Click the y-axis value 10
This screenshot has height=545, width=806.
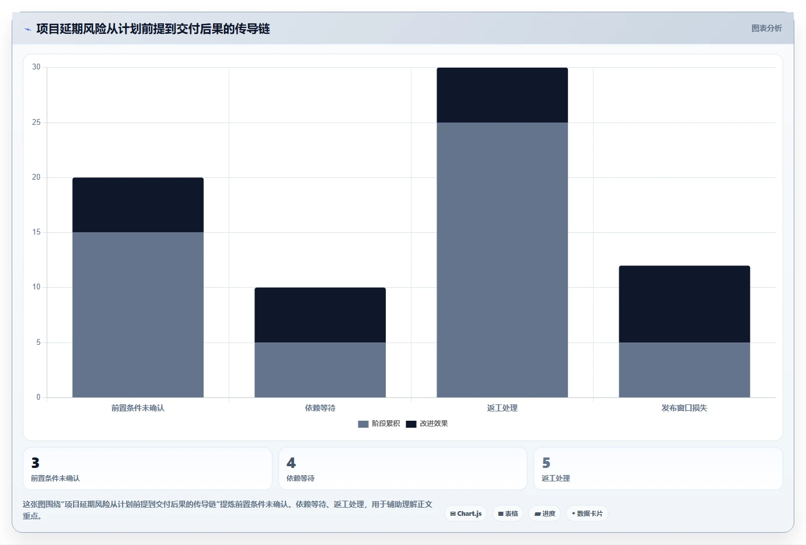36,287
